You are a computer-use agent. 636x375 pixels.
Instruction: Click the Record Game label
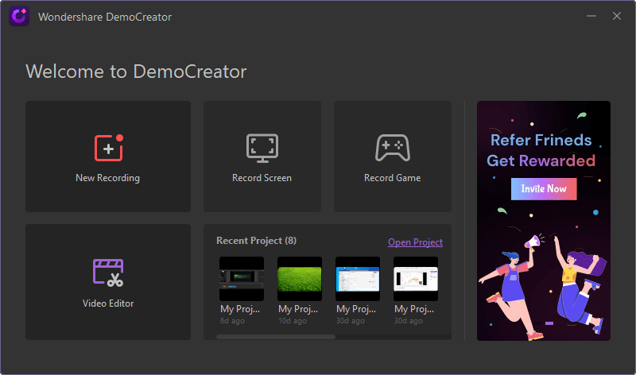tap(392, 178)
